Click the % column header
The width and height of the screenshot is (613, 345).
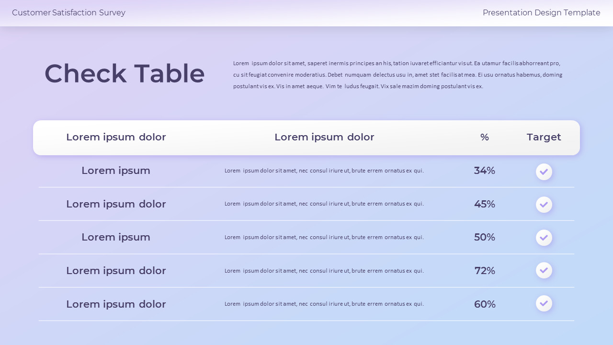(484, 137)
